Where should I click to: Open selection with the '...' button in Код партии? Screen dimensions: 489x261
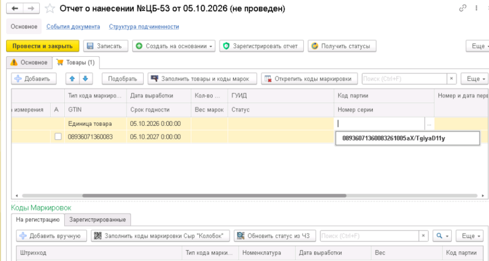429,124
